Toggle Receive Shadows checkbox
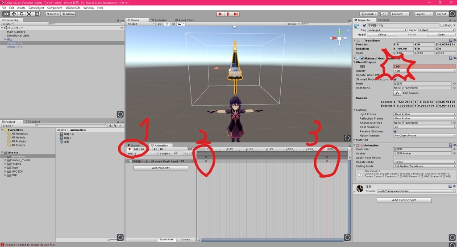The width and height of the screenshot is (457, 247). point(395,131)
